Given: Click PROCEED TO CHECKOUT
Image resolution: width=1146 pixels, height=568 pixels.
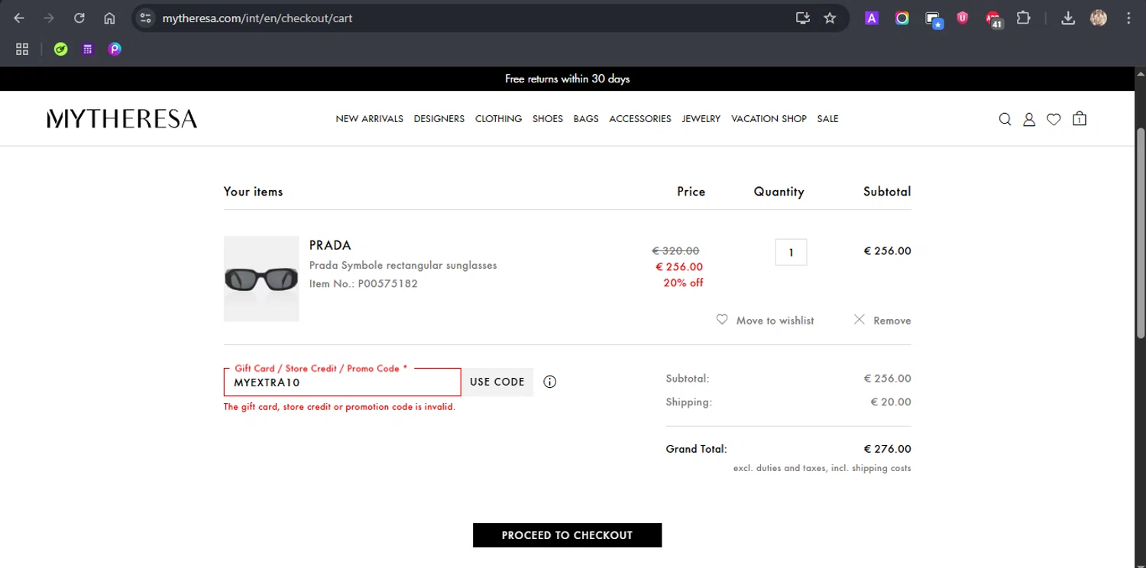Looking at the screenshot, I should (567, 535).
